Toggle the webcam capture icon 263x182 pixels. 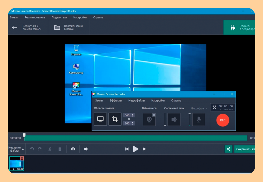149,120
